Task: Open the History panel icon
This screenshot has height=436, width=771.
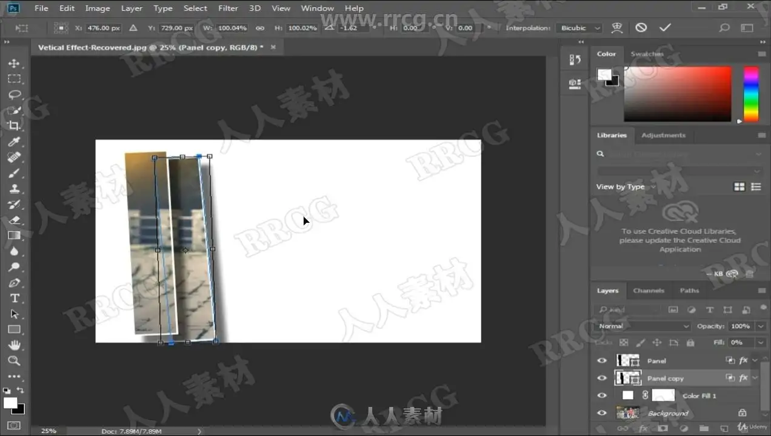Action: coord(575,59)
